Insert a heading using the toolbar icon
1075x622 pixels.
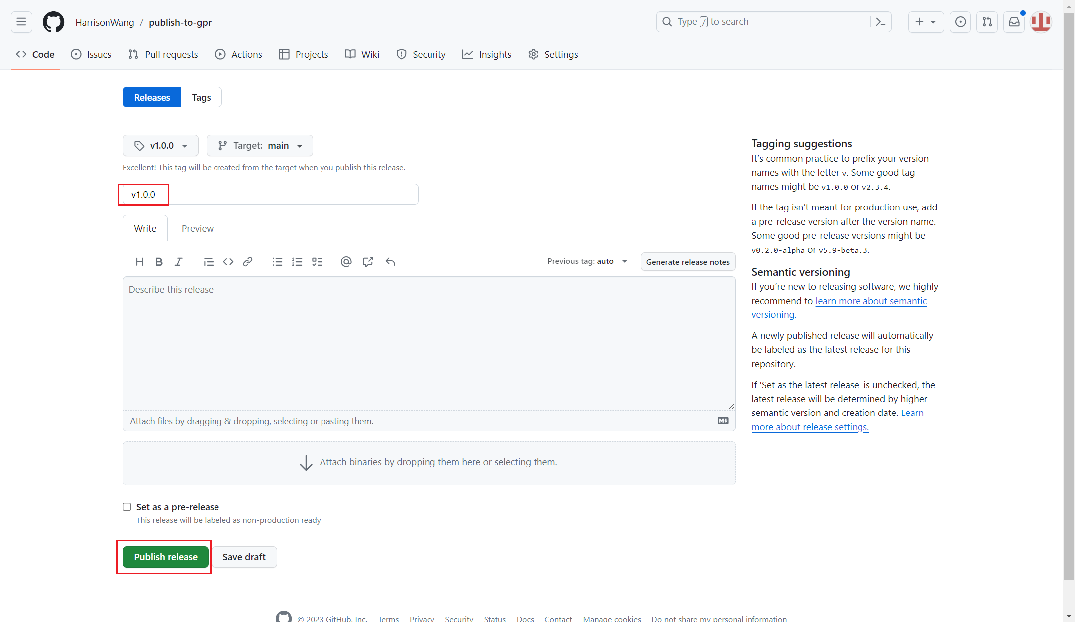(x=139, y=261)
